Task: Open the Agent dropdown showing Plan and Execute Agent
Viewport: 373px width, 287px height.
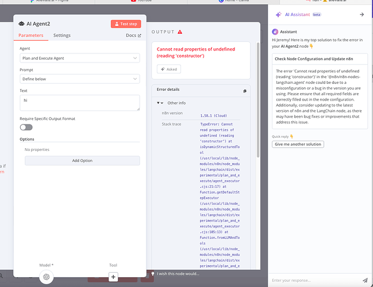Action: tap(80, 58)
